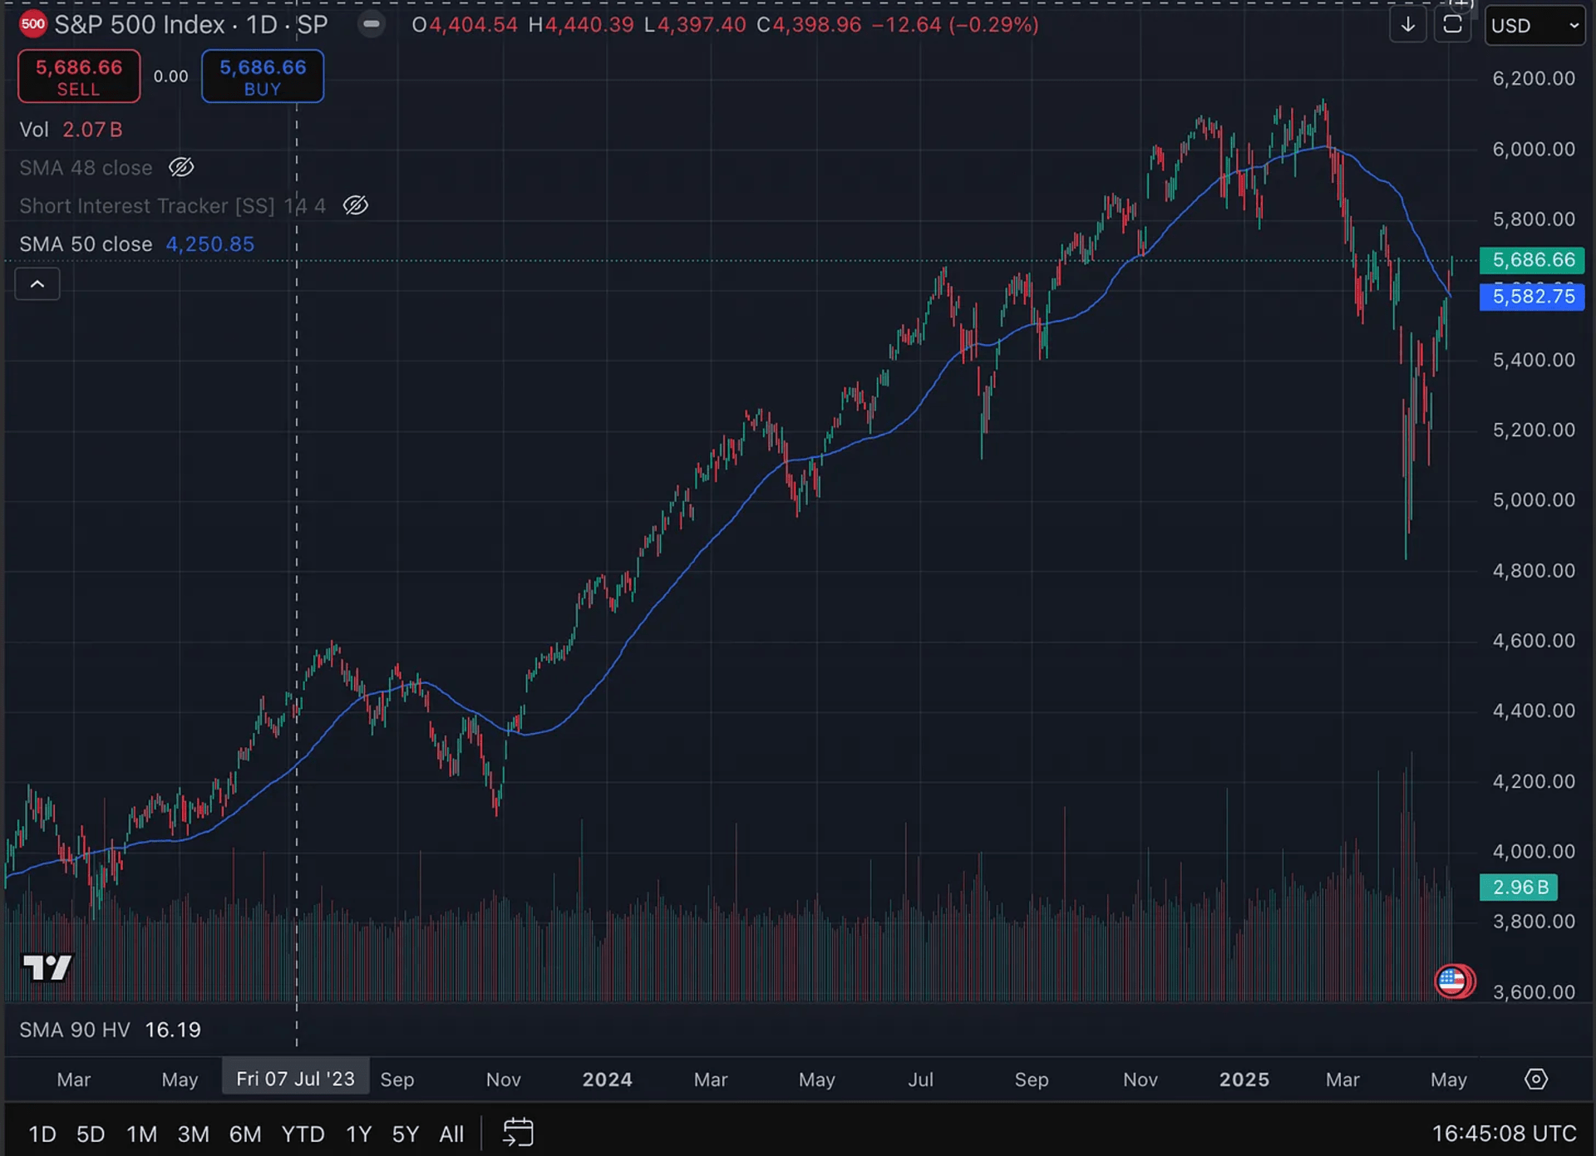Switch to the 5Y time range

coord(406,1134)
